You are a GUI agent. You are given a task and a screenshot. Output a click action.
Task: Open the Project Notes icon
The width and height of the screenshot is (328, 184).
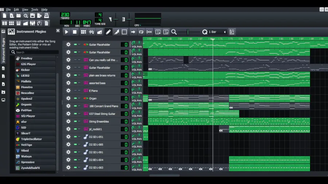tap(46, 23)
